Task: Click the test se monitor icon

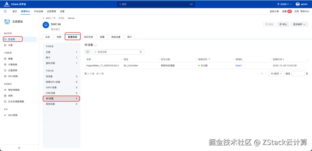Action: coord(46,25)
